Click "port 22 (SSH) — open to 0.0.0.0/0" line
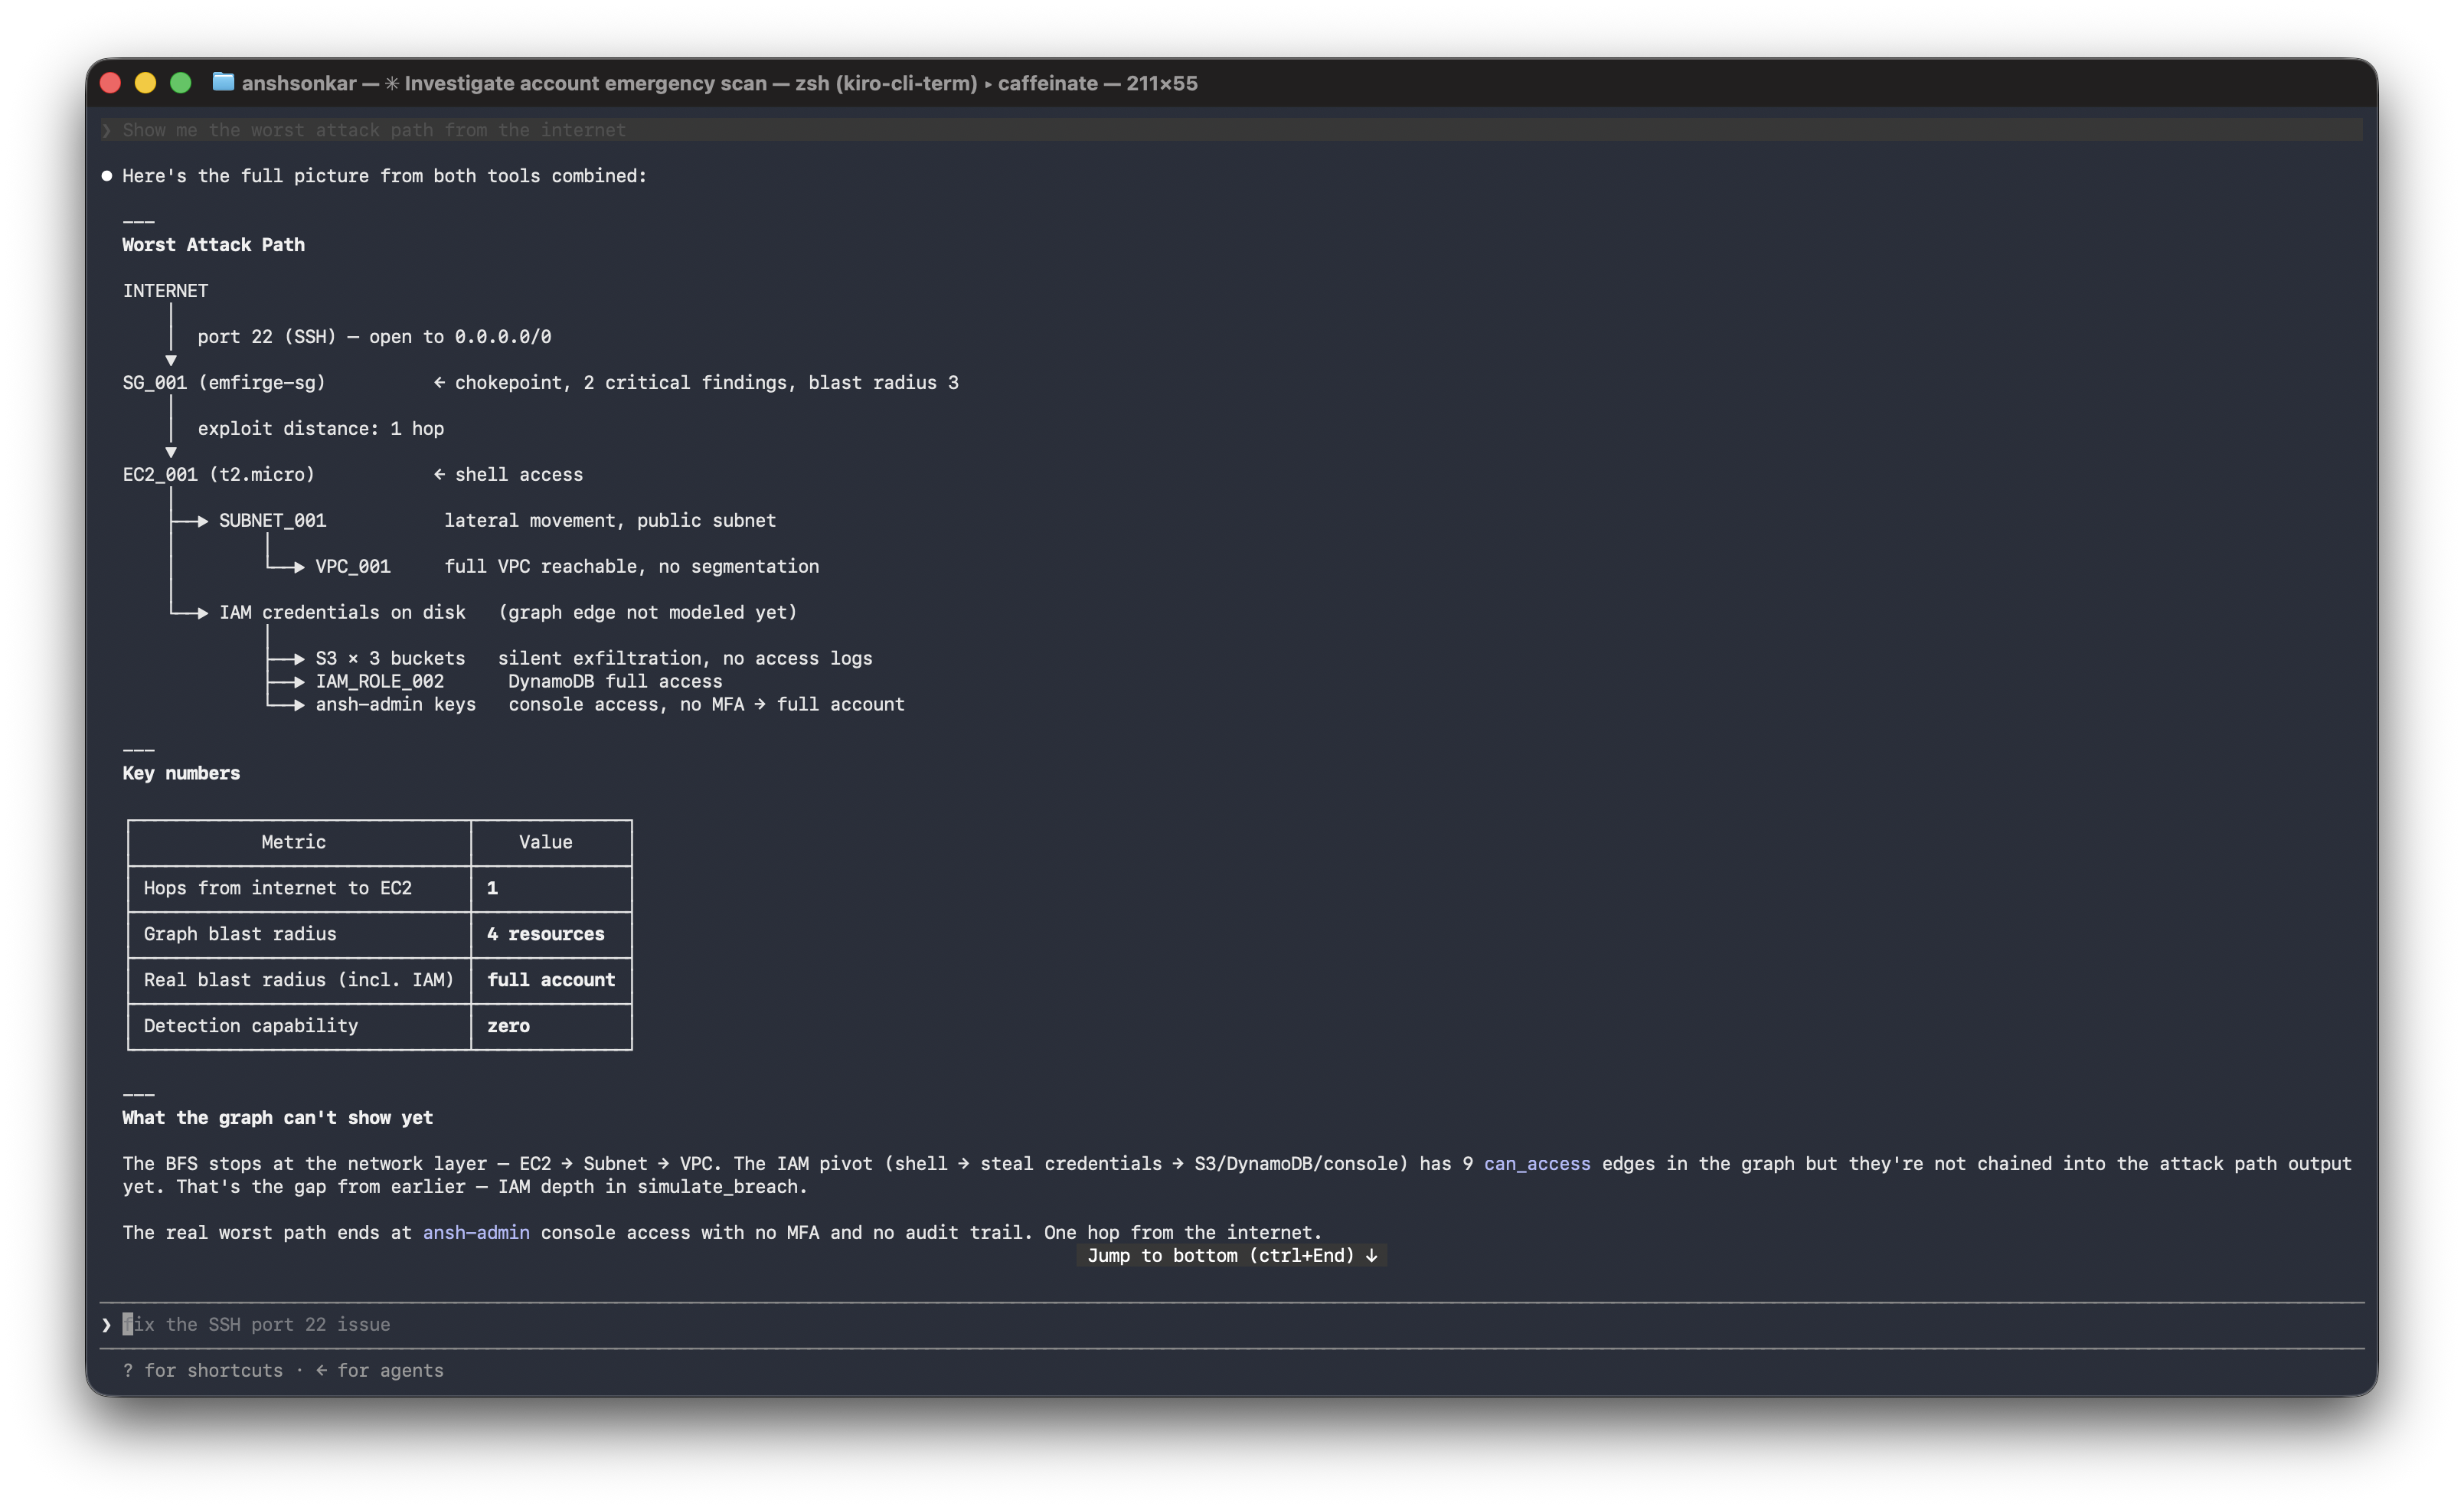The image size is (2464, 1510). click(x=375, y=336)
